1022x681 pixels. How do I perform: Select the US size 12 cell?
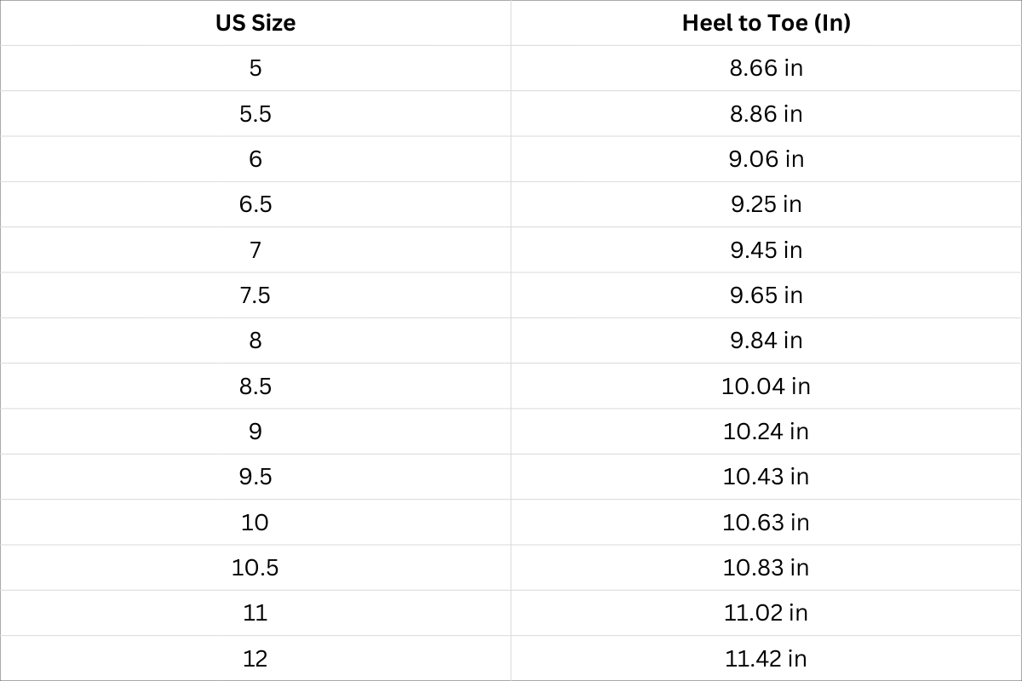click(255, 658)
